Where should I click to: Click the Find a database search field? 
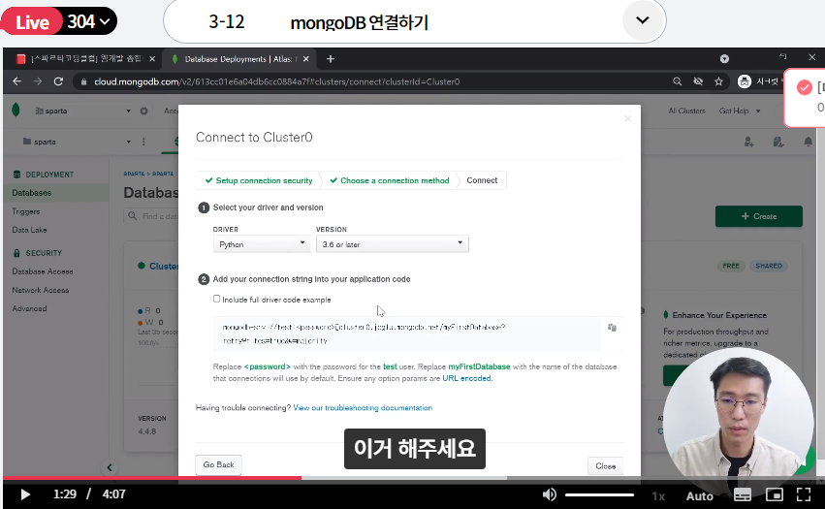point(151,216)
